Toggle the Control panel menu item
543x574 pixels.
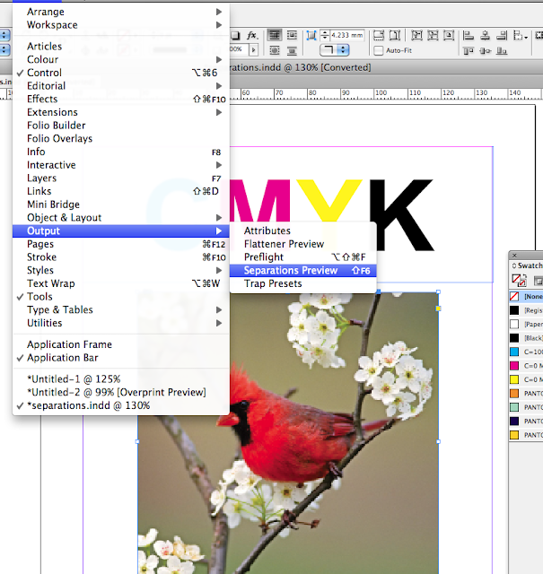tap(121, 73)
